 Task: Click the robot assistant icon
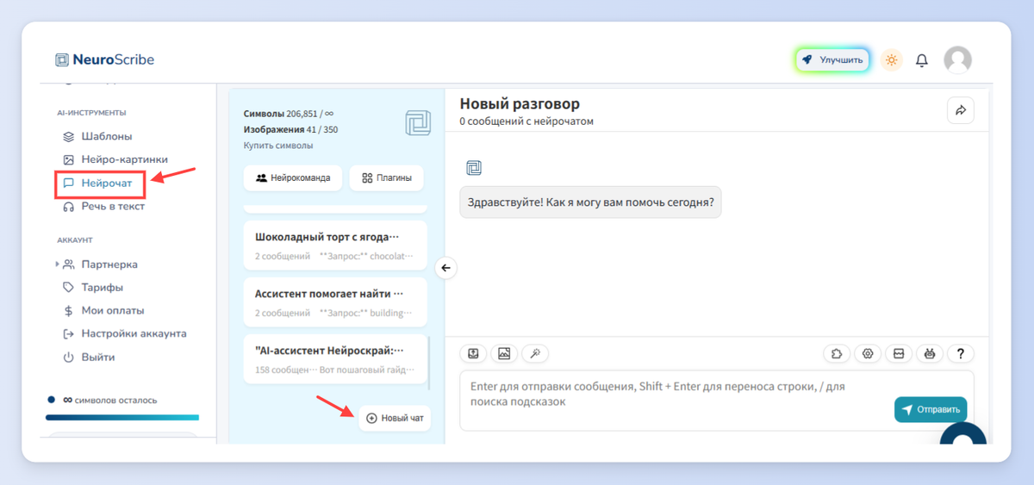click(x=930, y=353)
